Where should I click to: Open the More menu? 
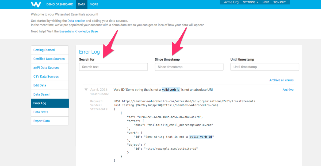[x=94, y=4]
